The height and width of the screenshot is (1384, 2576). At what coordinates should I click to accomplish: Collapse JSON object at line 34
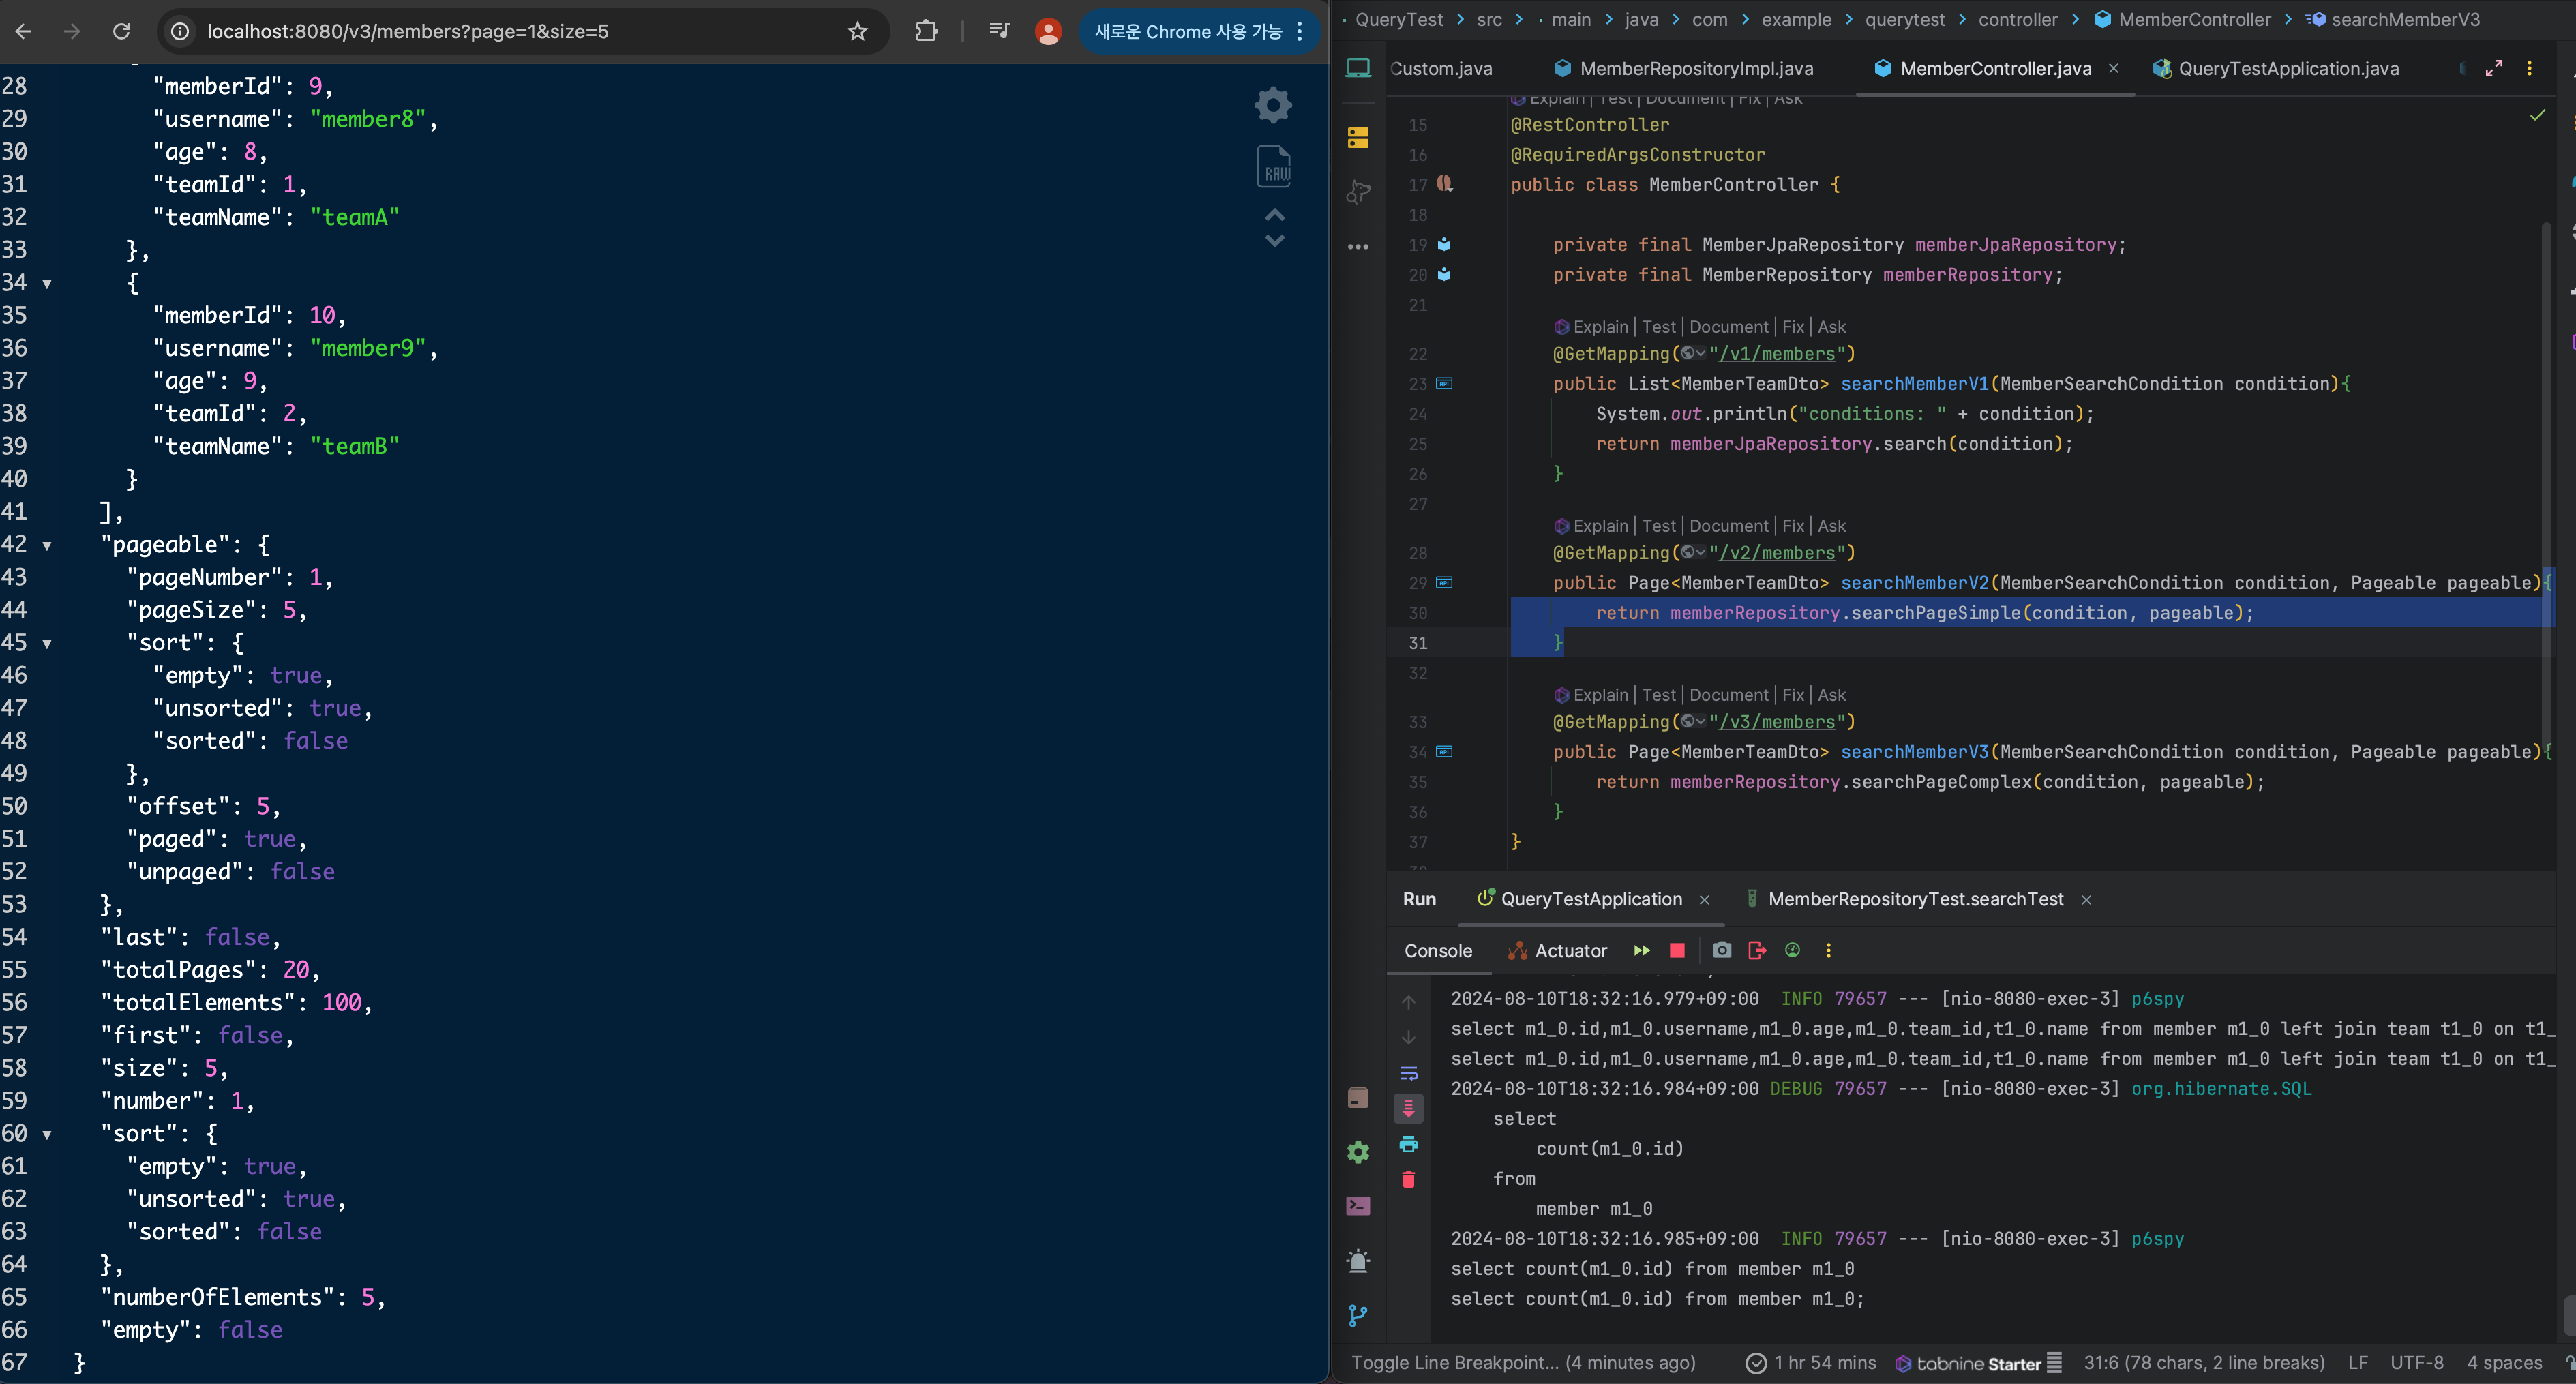pyautogui.click(x=47, y=284)
